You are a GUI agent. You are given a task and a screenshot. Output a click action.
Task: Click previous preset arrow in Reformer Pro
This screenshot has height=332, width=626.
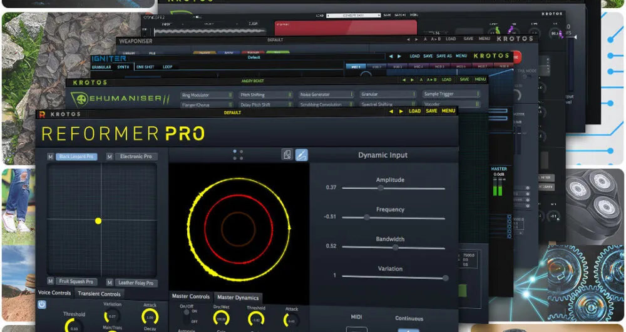pos(391,111)
